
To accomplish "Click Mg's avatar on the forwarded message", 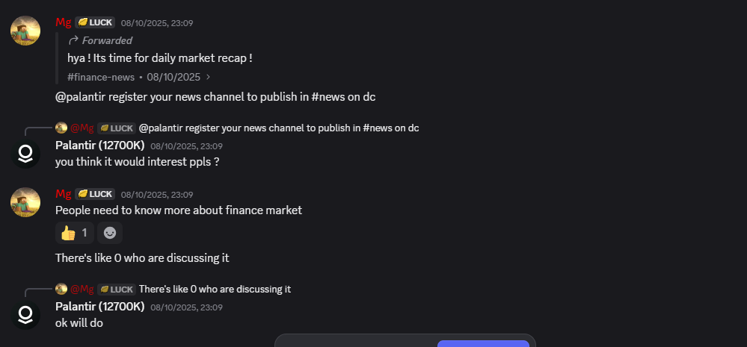I will click(25, 31).
